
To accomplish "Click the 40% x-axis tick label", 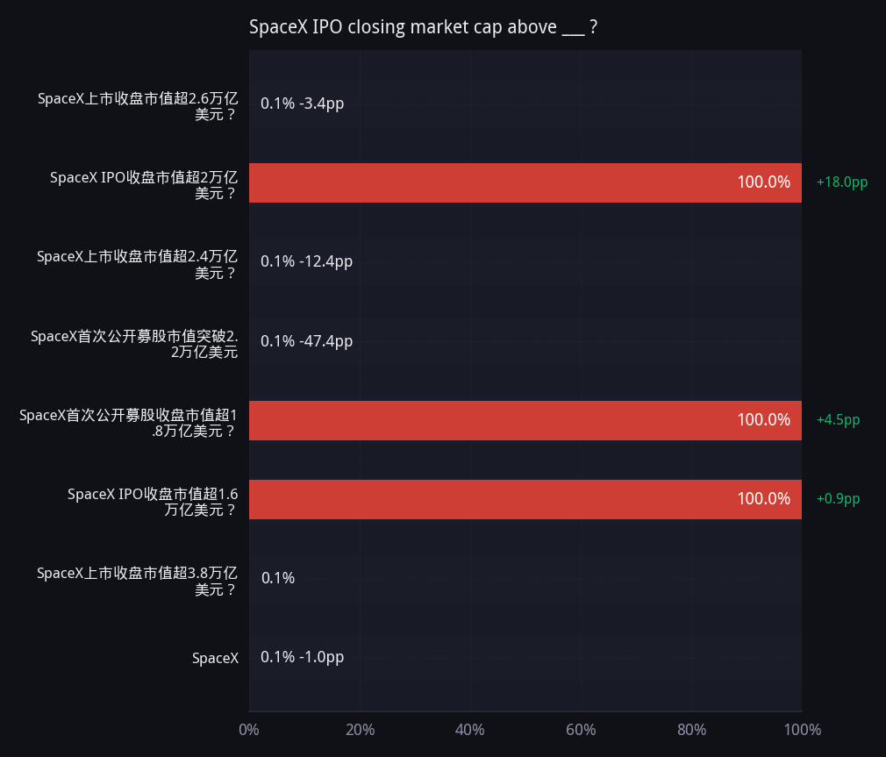I will [x=470, y=730].
